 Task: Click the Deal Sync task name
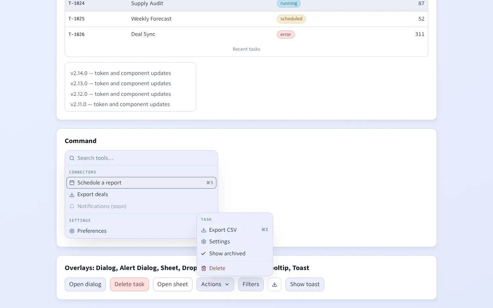[143, 34]
